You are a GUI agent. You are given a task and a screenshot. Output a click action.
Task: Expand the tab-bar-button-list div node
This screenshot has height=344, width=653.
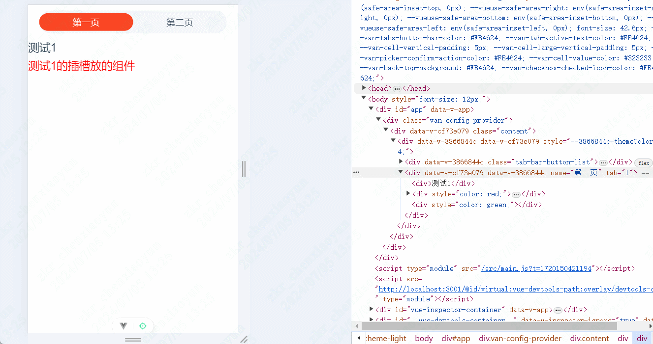[401, 161]
